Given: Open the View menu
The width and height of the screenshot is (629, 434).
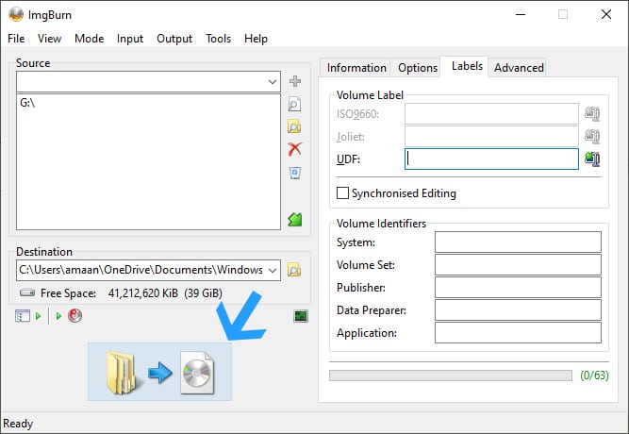Looking at the screenshot, I should click(x=49, y=39).
